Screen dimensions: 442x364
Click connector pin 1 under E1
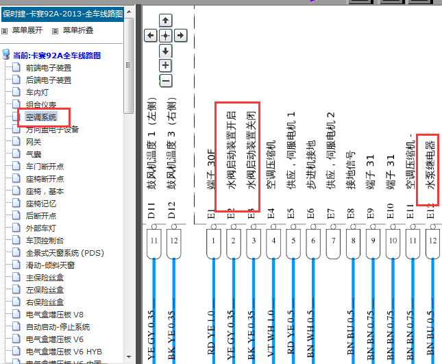213,244
